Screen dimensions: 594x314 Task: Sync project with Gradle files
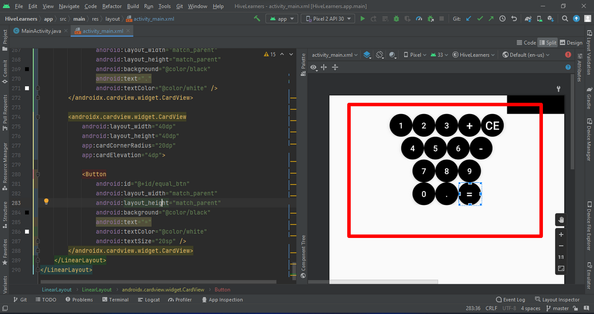(x=528, y=19)
